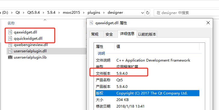Viewport: 219px width, 110px height.
Task: Click the properties dialog title file icon
Action: click(91, 23)
